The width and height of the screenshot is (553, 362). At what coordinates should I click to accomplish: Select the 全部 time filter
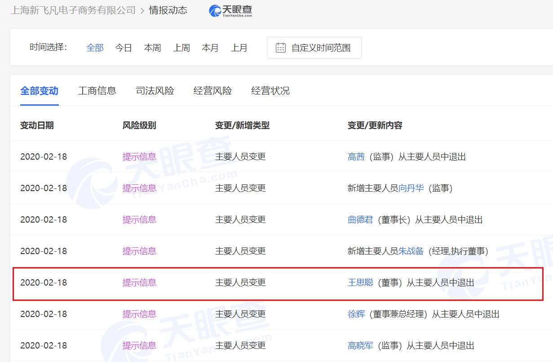coord(95,48)
